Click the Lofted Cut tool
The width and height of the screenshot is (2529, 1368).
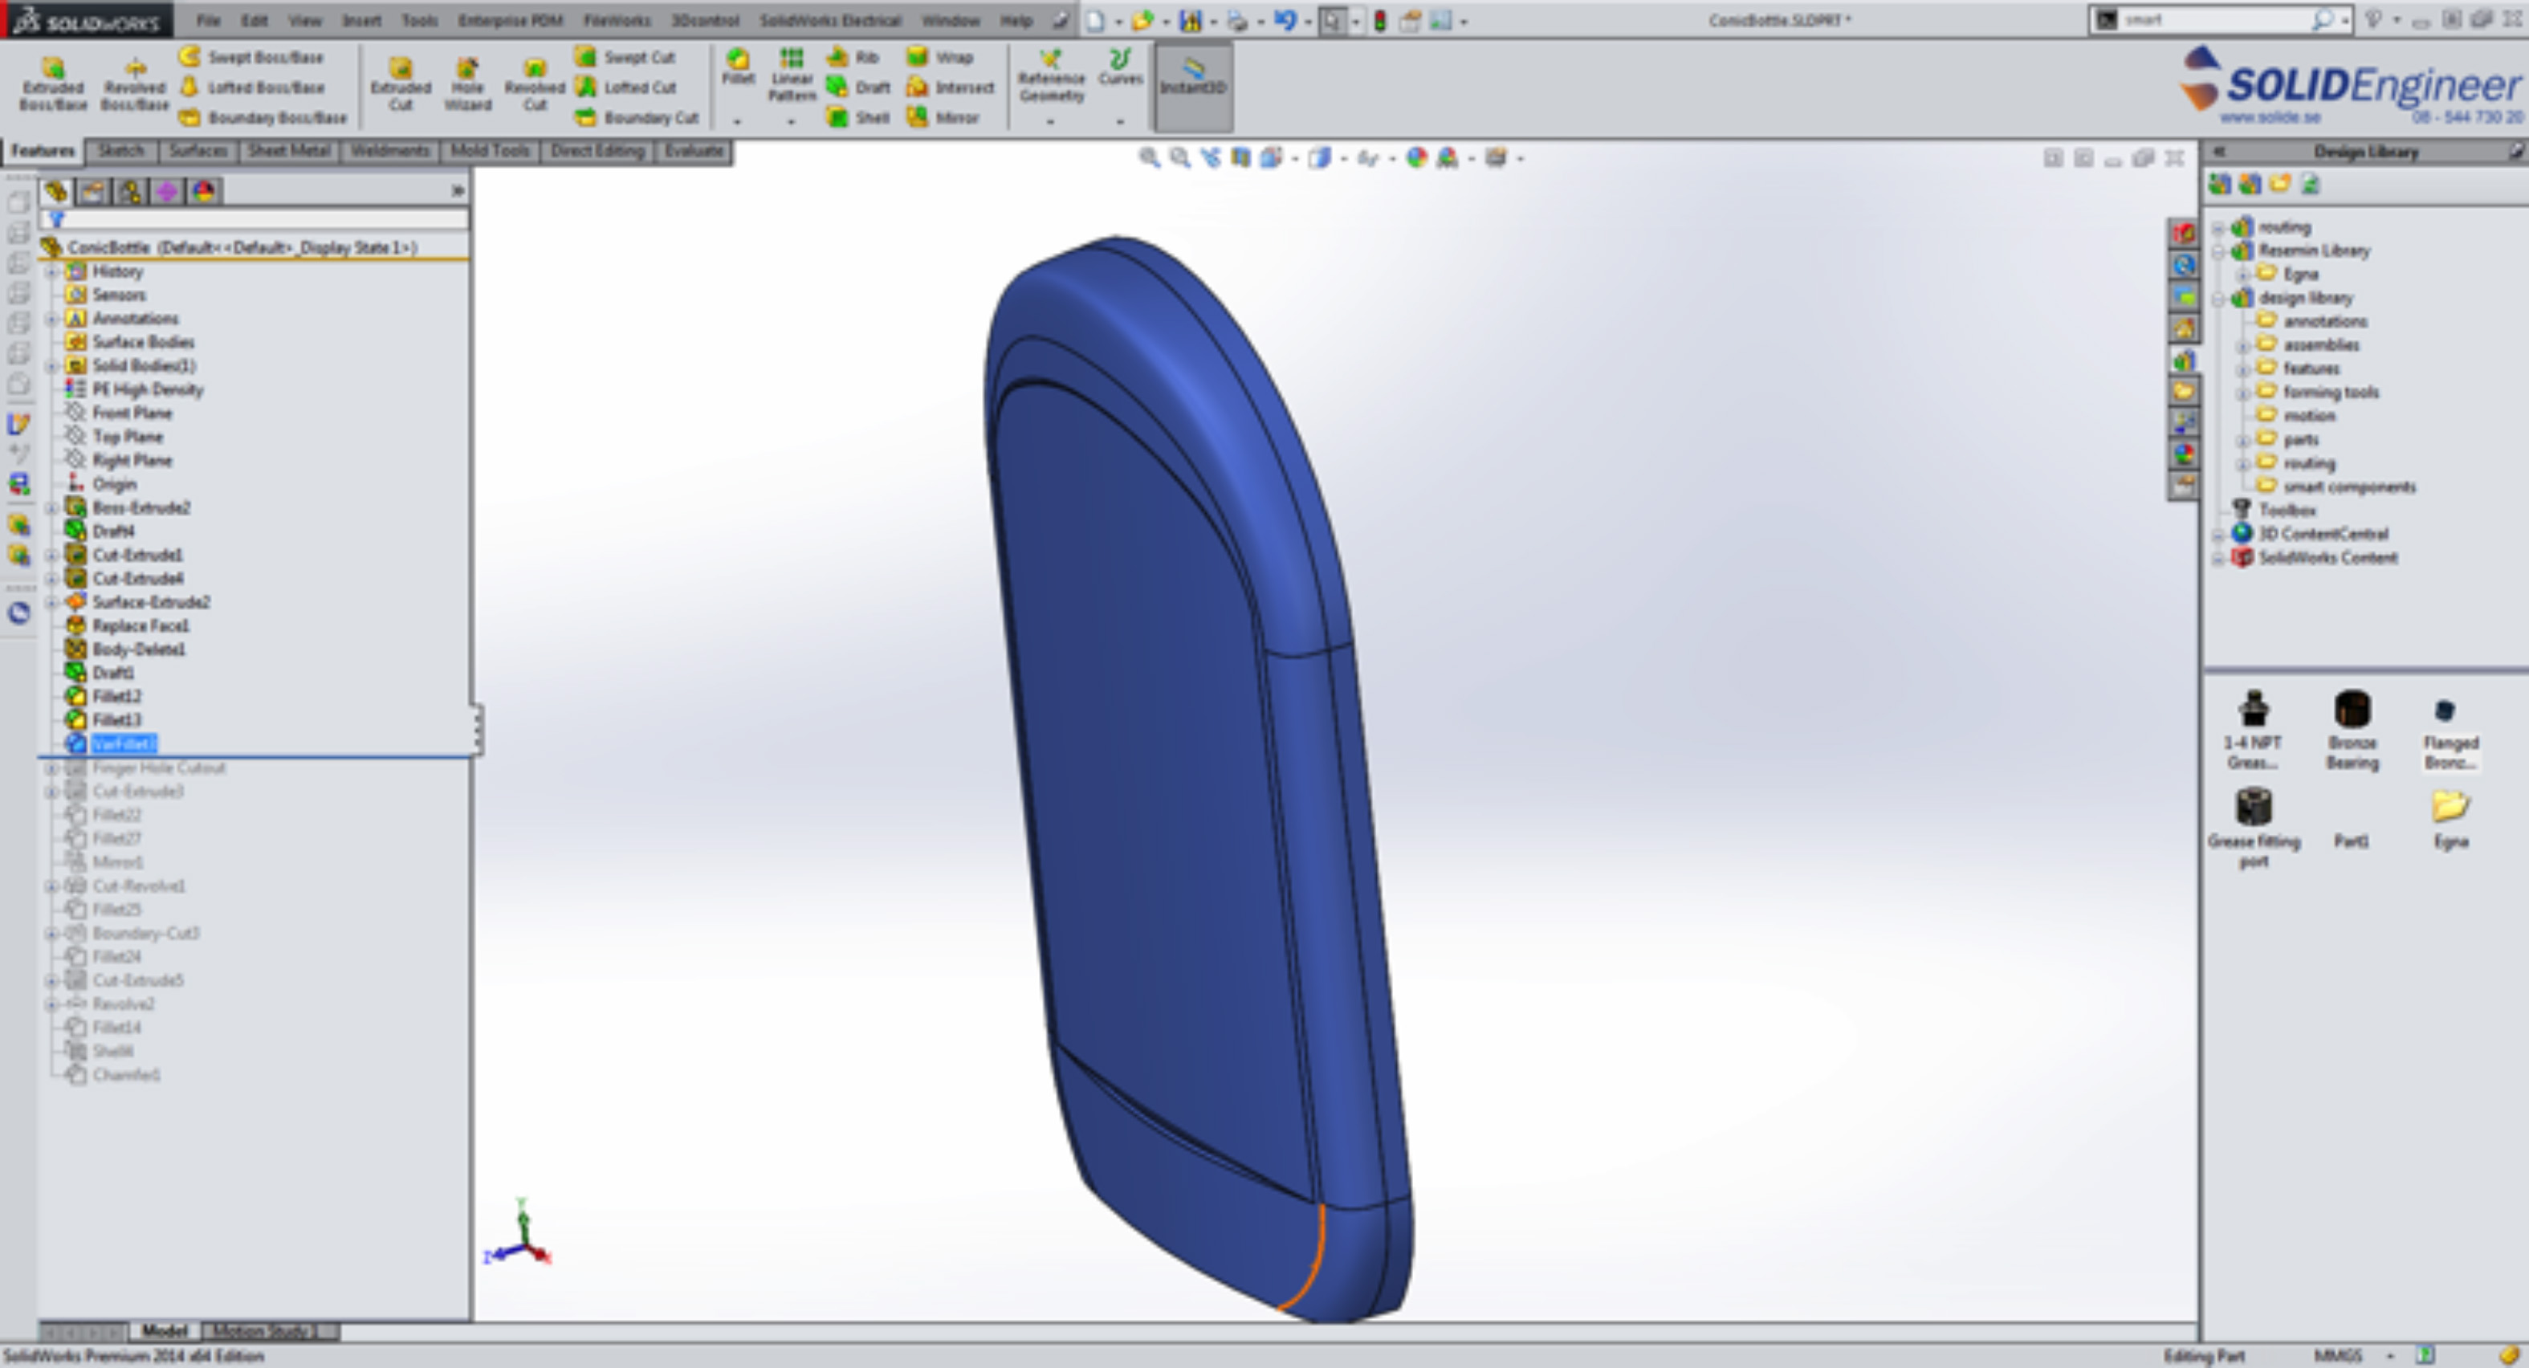tap(627, 88)
